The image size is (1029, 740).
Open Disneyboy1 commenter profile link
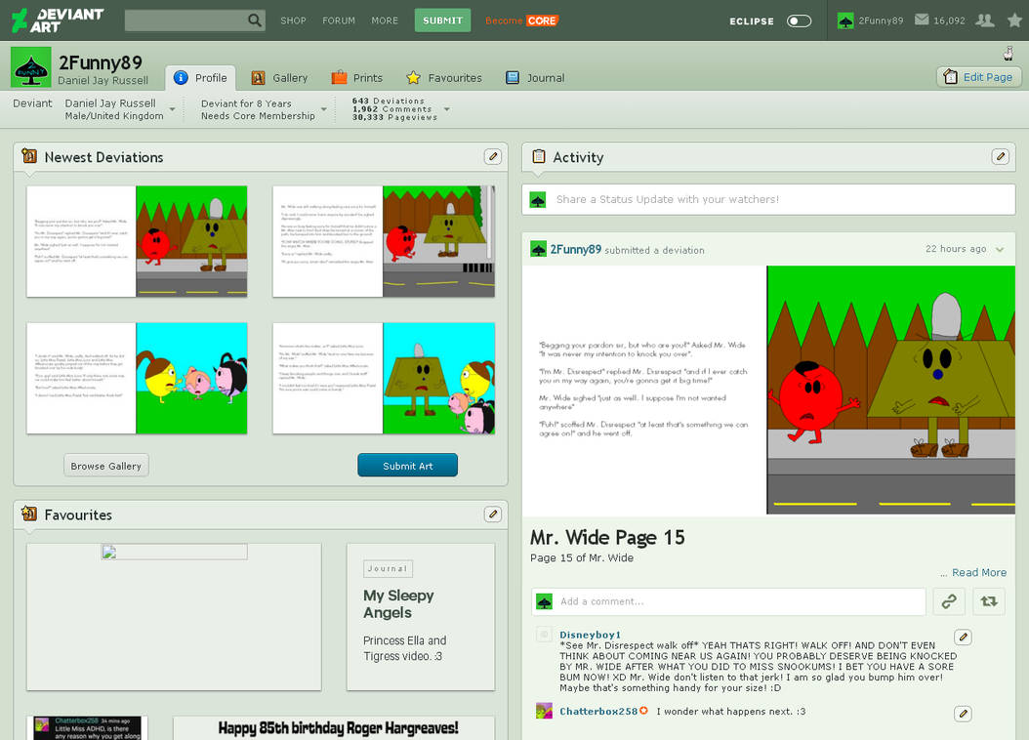click(x=590, y=635)
